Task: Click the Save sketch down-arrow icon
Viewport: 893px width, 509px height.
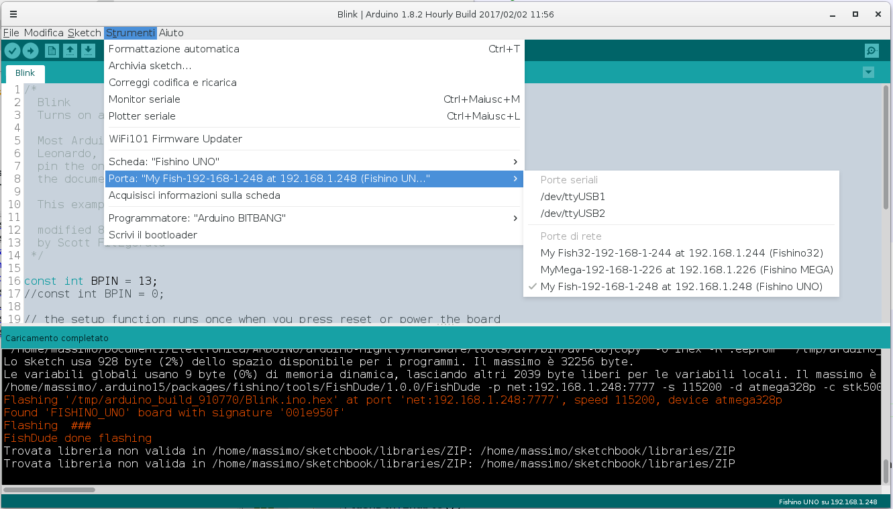Action: [x=88, y=50]
